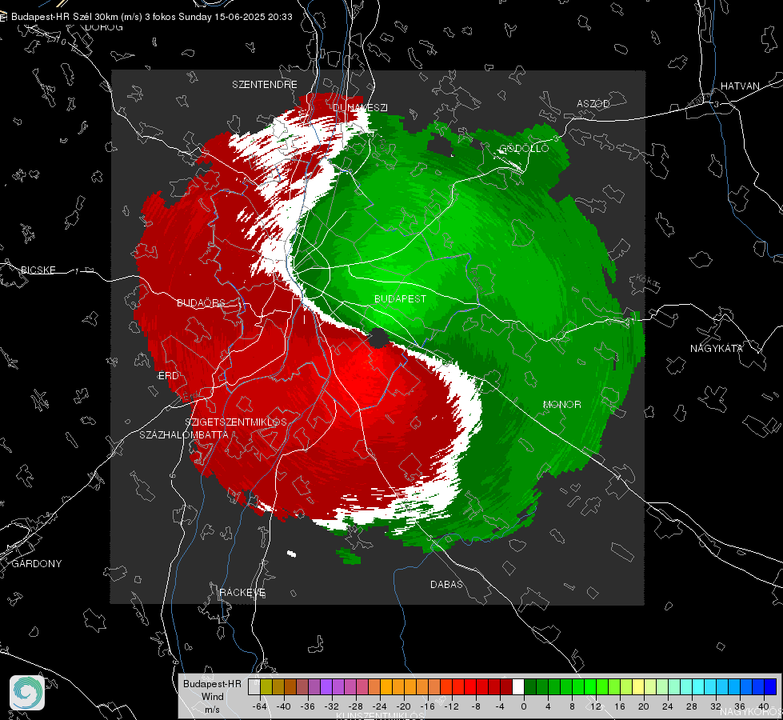783x720 pixels.
Task: Click the small white echo blob north of RÁCKEVE
Action: pos(292,554)
